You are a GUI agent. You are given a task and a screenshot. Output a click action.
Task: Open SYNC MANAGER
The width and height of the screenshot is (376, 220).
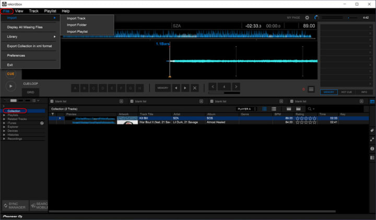(15, 205)
